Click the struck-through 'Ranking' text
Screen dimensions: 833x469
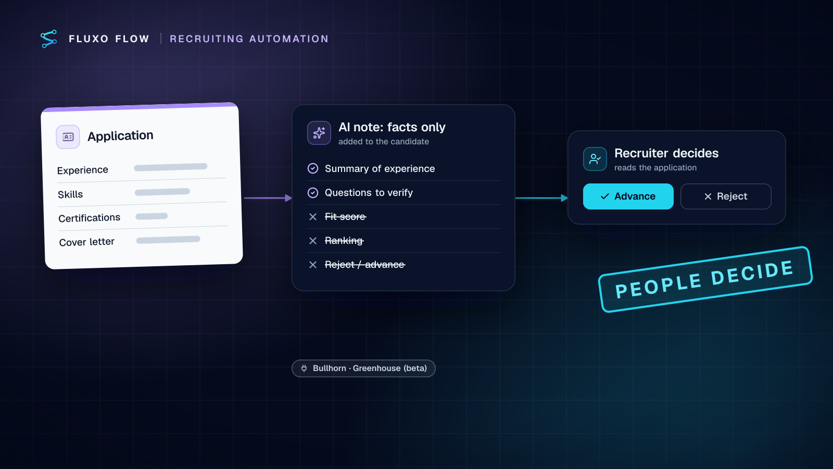pyautogui.click(x=344, y=241)
